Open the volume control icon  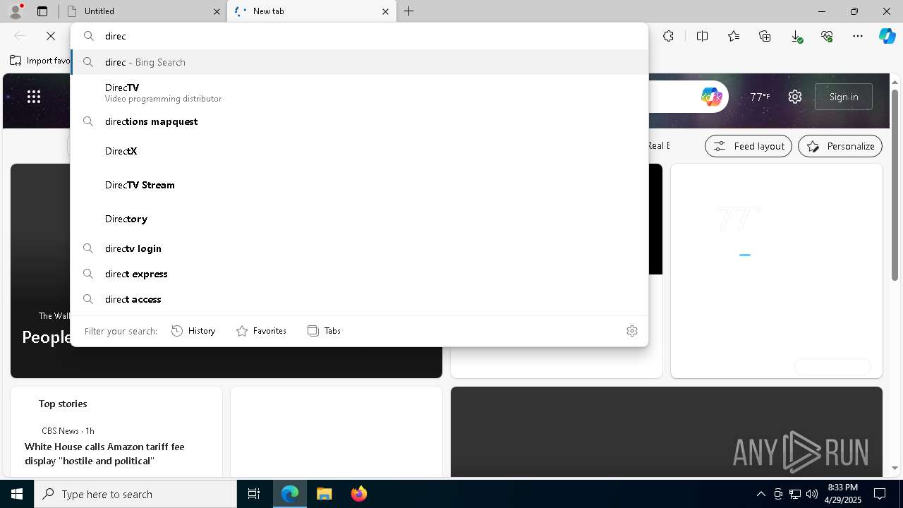coord(812,494)
